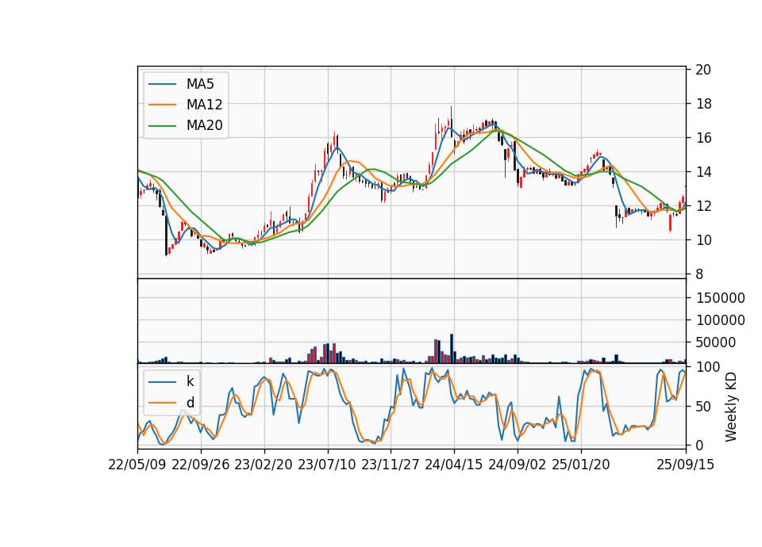The width and height of the screenshot is (762, 547).
Task: Click the MA12 legend label
Action: [x=204, y=105]
